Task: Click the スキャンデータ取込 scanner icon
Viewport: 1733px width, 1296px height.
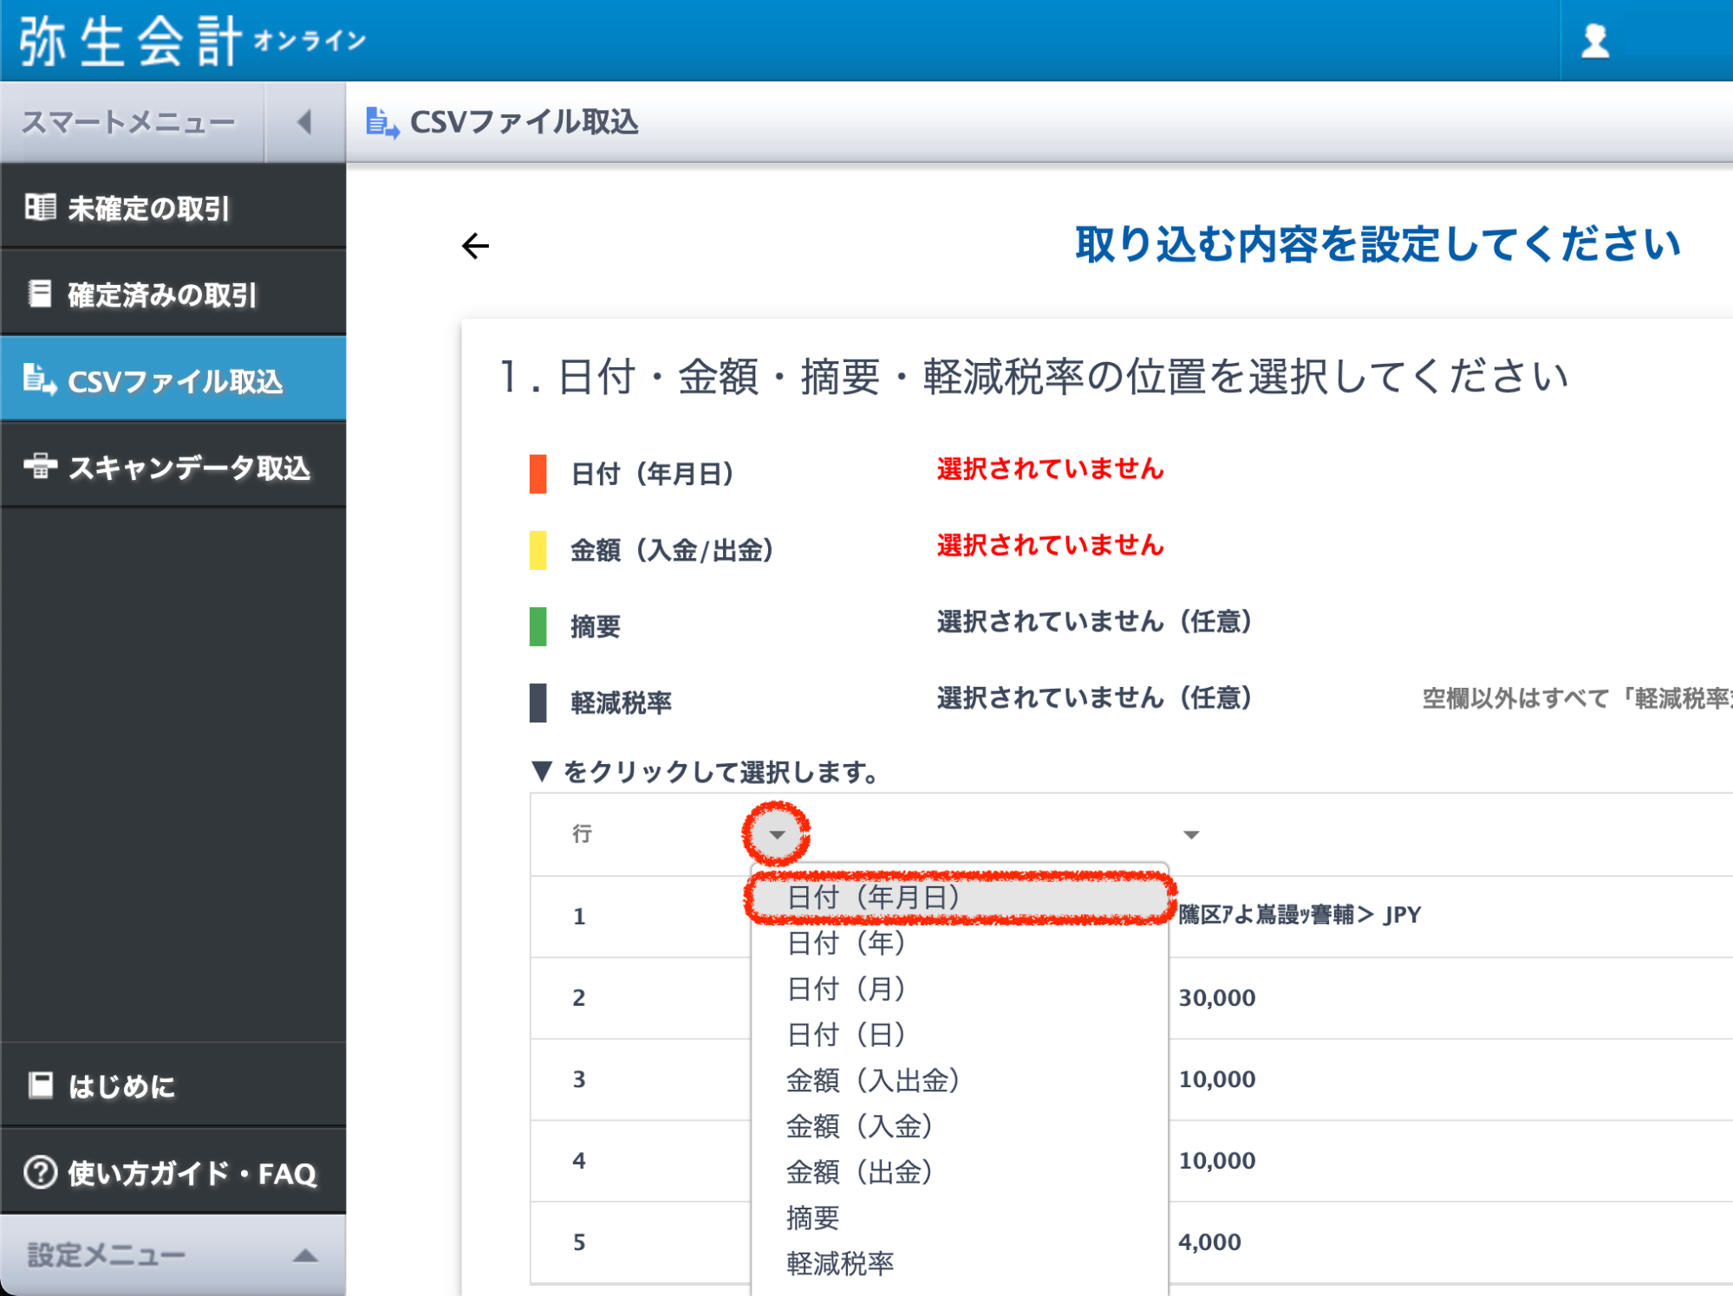Action: [x=40, y=466]
